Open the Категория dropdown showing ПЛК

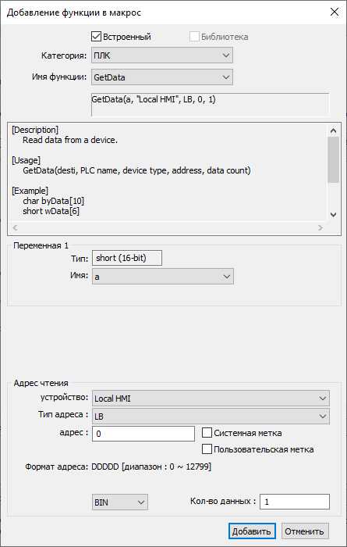tap(162, 55)
